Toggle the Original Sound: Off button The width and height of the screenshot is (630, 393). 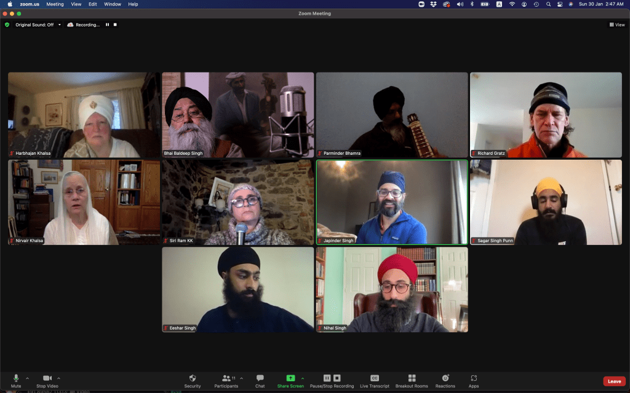point(34,25)
